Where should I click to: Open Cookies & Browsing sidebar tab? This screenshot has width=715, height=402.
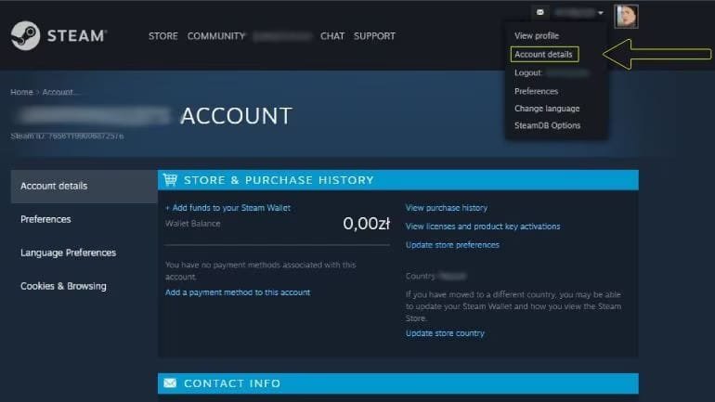click(x=63, y=286)
